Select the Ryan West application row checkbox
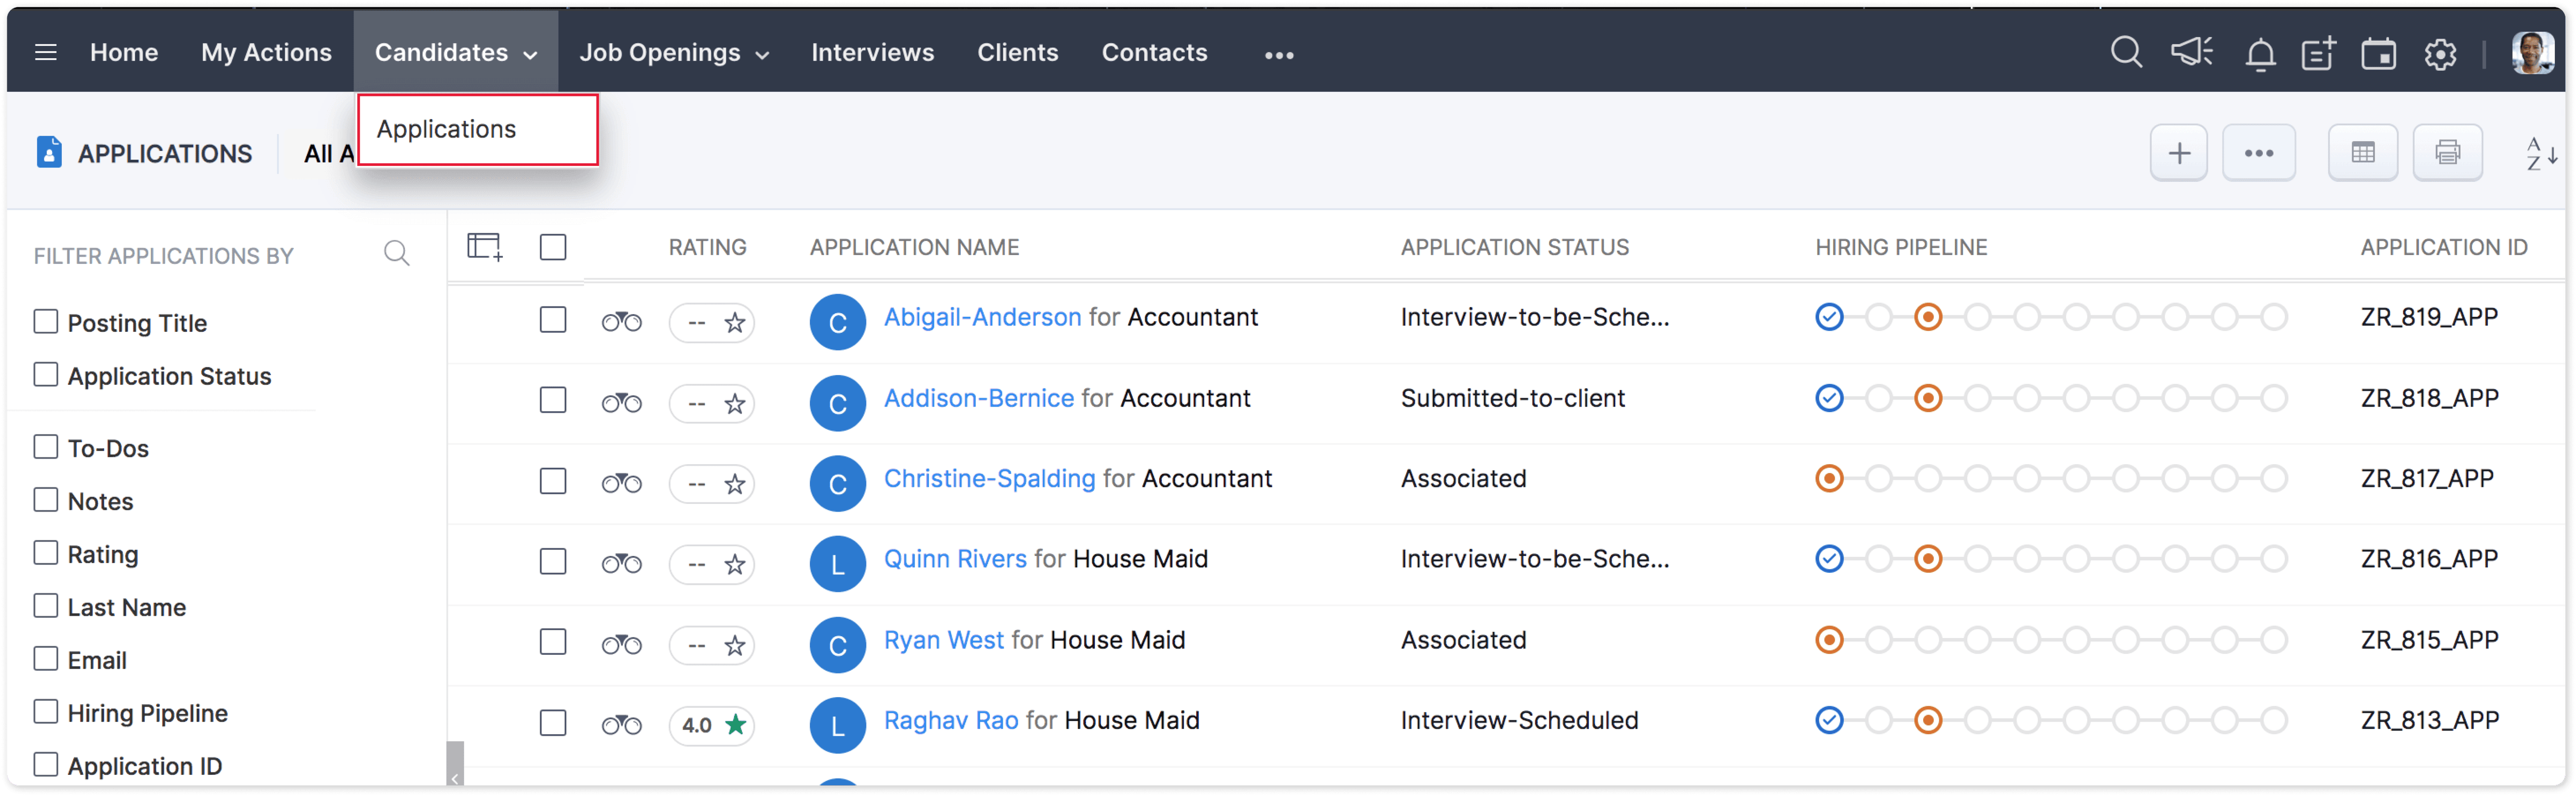The height and width of the screenshot is (796, 2576). (x=553, y=642)
